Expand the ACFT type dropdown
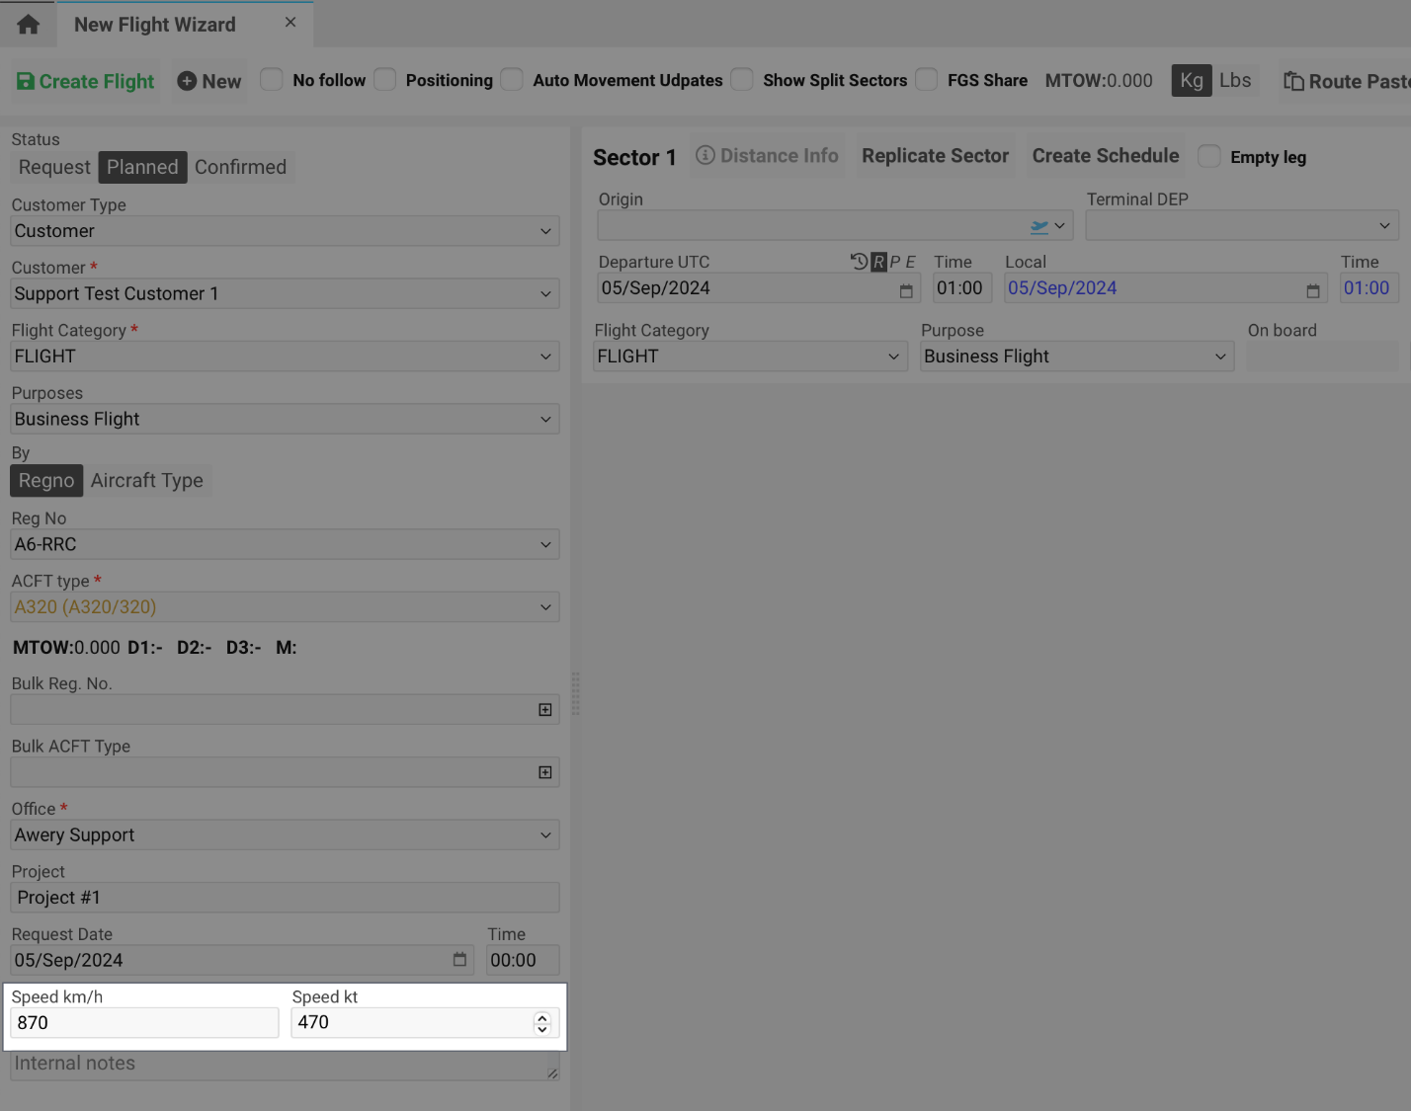The image size is (1411, 1111). pyautogui.click(x=546, y=606)
